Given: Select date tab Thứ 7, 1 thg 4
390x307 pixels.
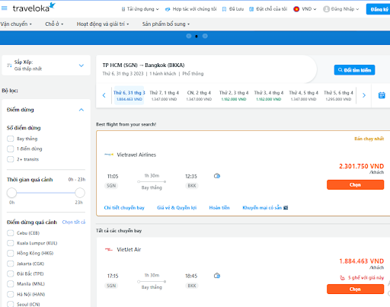Looking at the screenshot, I should [x=164, y=95].
